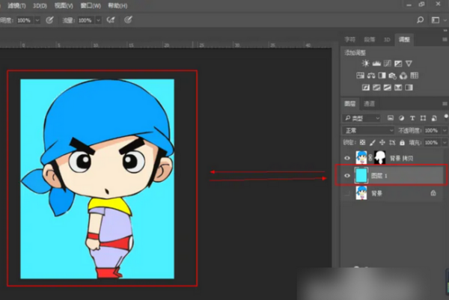Lock artboard nesting option
Screen dimensions: 449x300
pyautogui.click(x=392, y=142)
